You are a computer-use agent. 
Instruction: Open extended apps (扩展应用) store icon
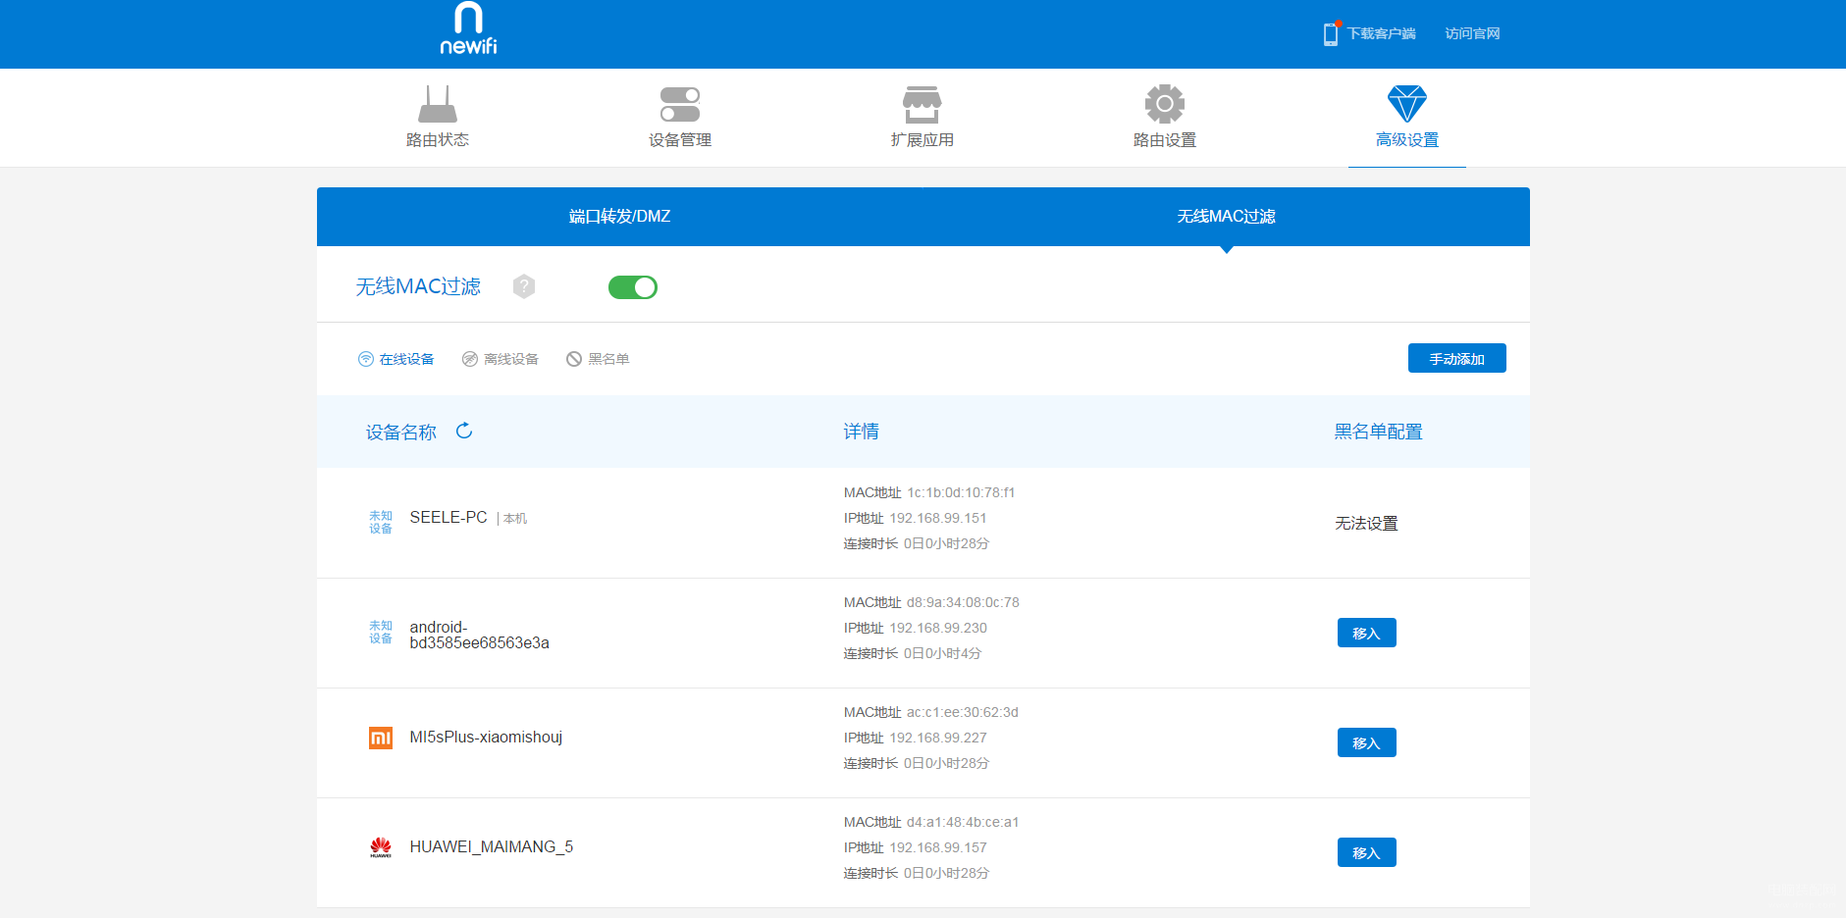point(923,104)
